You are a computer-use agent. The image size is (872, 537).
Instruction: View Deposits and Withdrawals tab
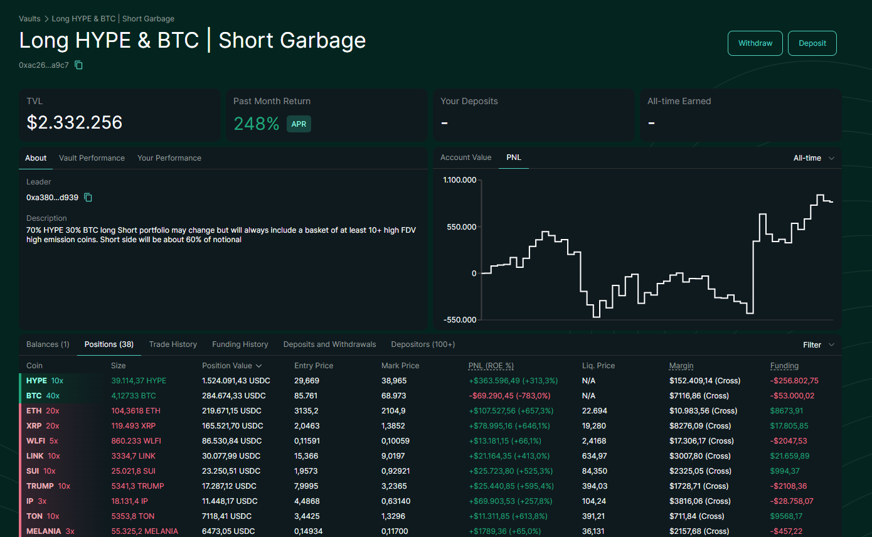click(x=330, y=344)
